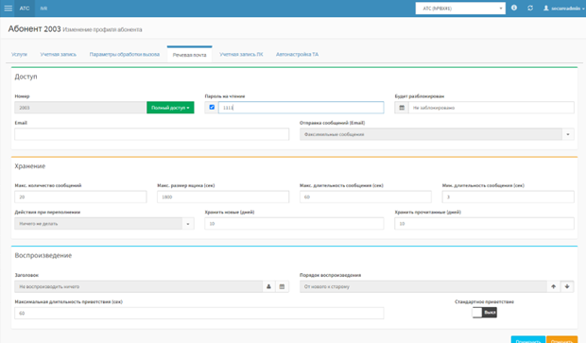The height and width of the screenshot is (343, 586).
Task: Click the Абонент 2003 page heading
Action: [x=34, y=29]
